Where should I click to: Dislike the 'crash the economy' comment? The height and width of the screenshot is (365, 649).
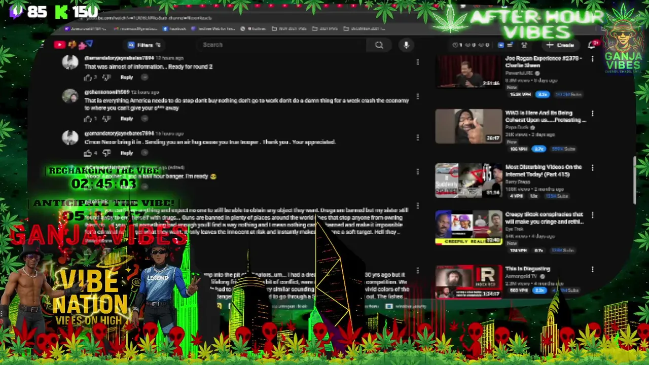(106, 119)
